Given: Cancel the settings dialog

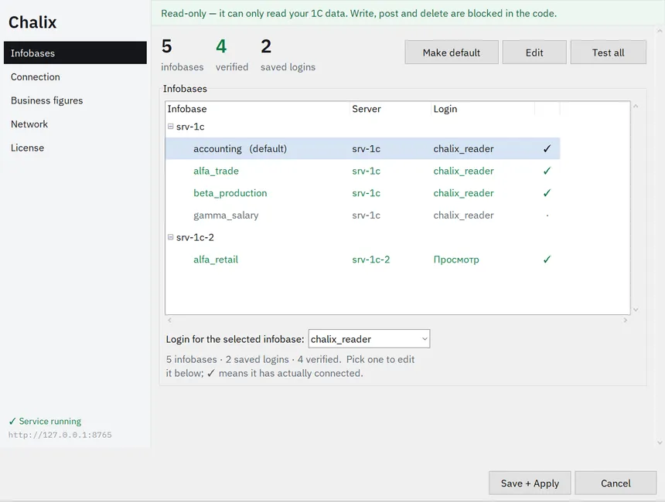Looking at the screenshot, I should pos(616,483).
